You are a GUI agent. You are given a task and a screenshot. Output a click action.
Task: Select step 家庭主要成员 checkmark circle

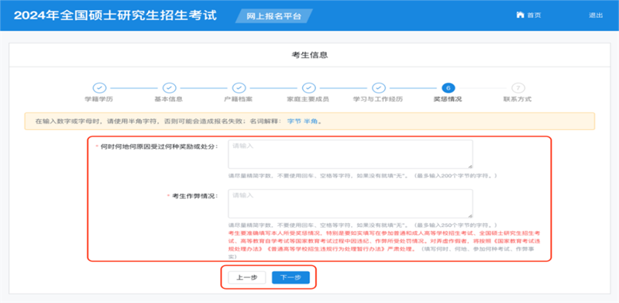coord(308,88)
